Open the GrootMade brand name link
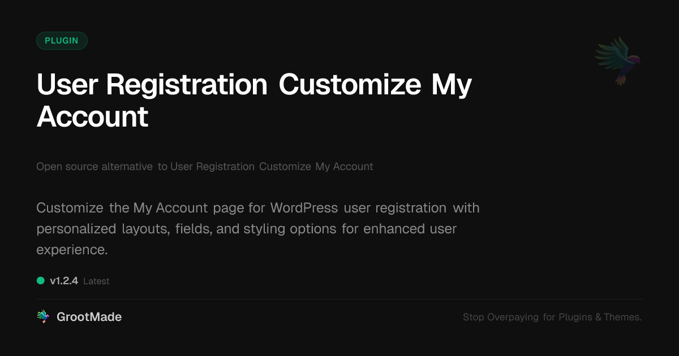Image resolution: width=679 pixels, height=356 pixels. (x=89, y=317)
